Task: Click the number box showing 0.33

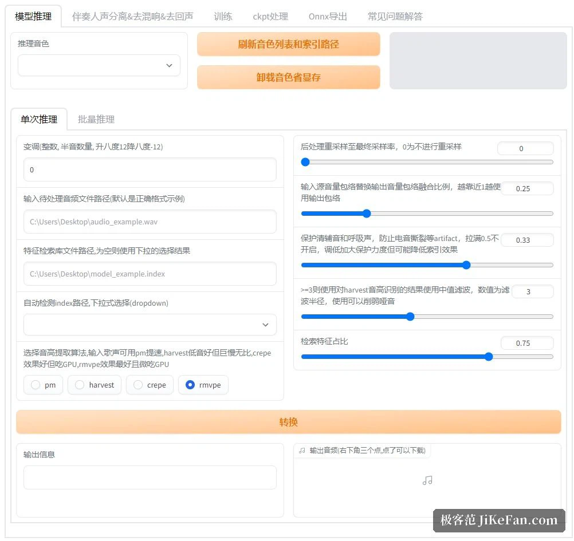Action: coord(527,240)
